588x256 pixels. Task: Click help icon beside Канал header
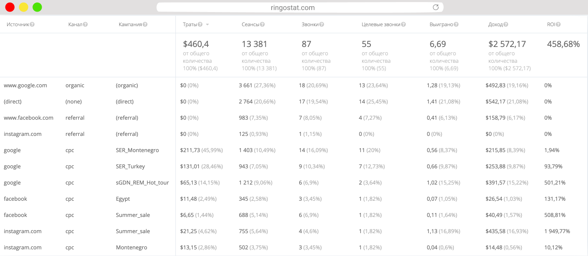pyautogui.click(x=85, y=25)
